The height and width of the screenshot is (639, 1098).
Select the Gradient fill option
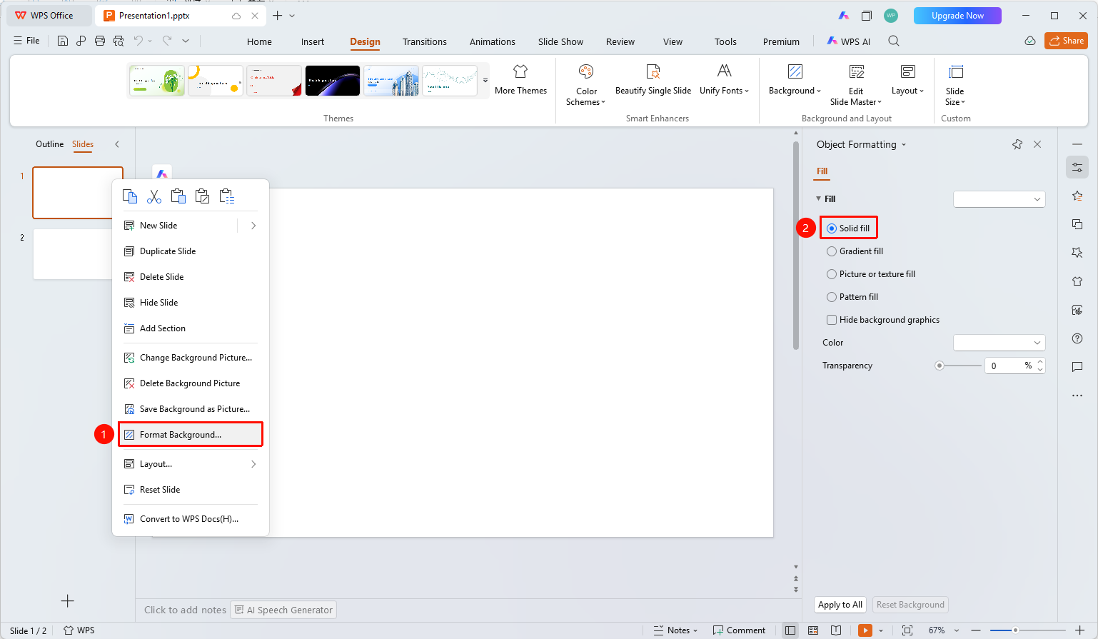coord(855,251)
